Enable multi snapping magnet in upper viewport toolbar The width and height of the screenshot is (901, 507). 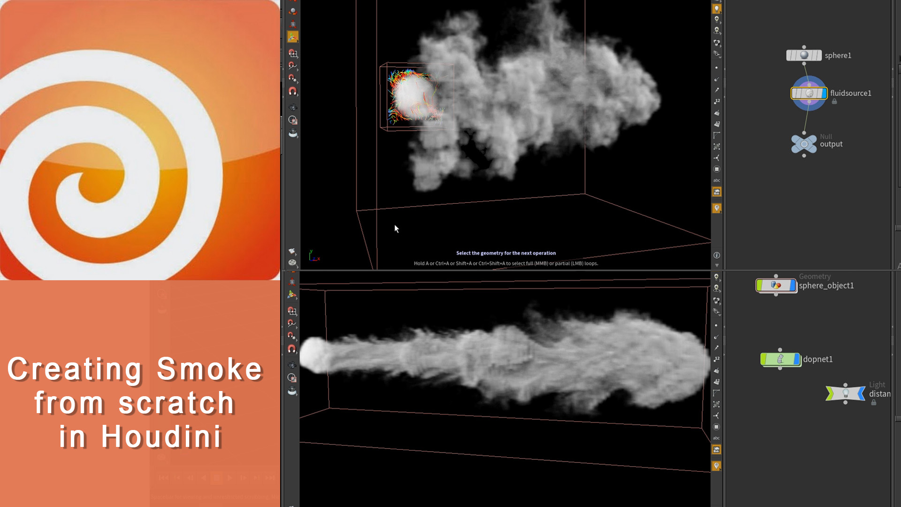[x=293, y=91]
